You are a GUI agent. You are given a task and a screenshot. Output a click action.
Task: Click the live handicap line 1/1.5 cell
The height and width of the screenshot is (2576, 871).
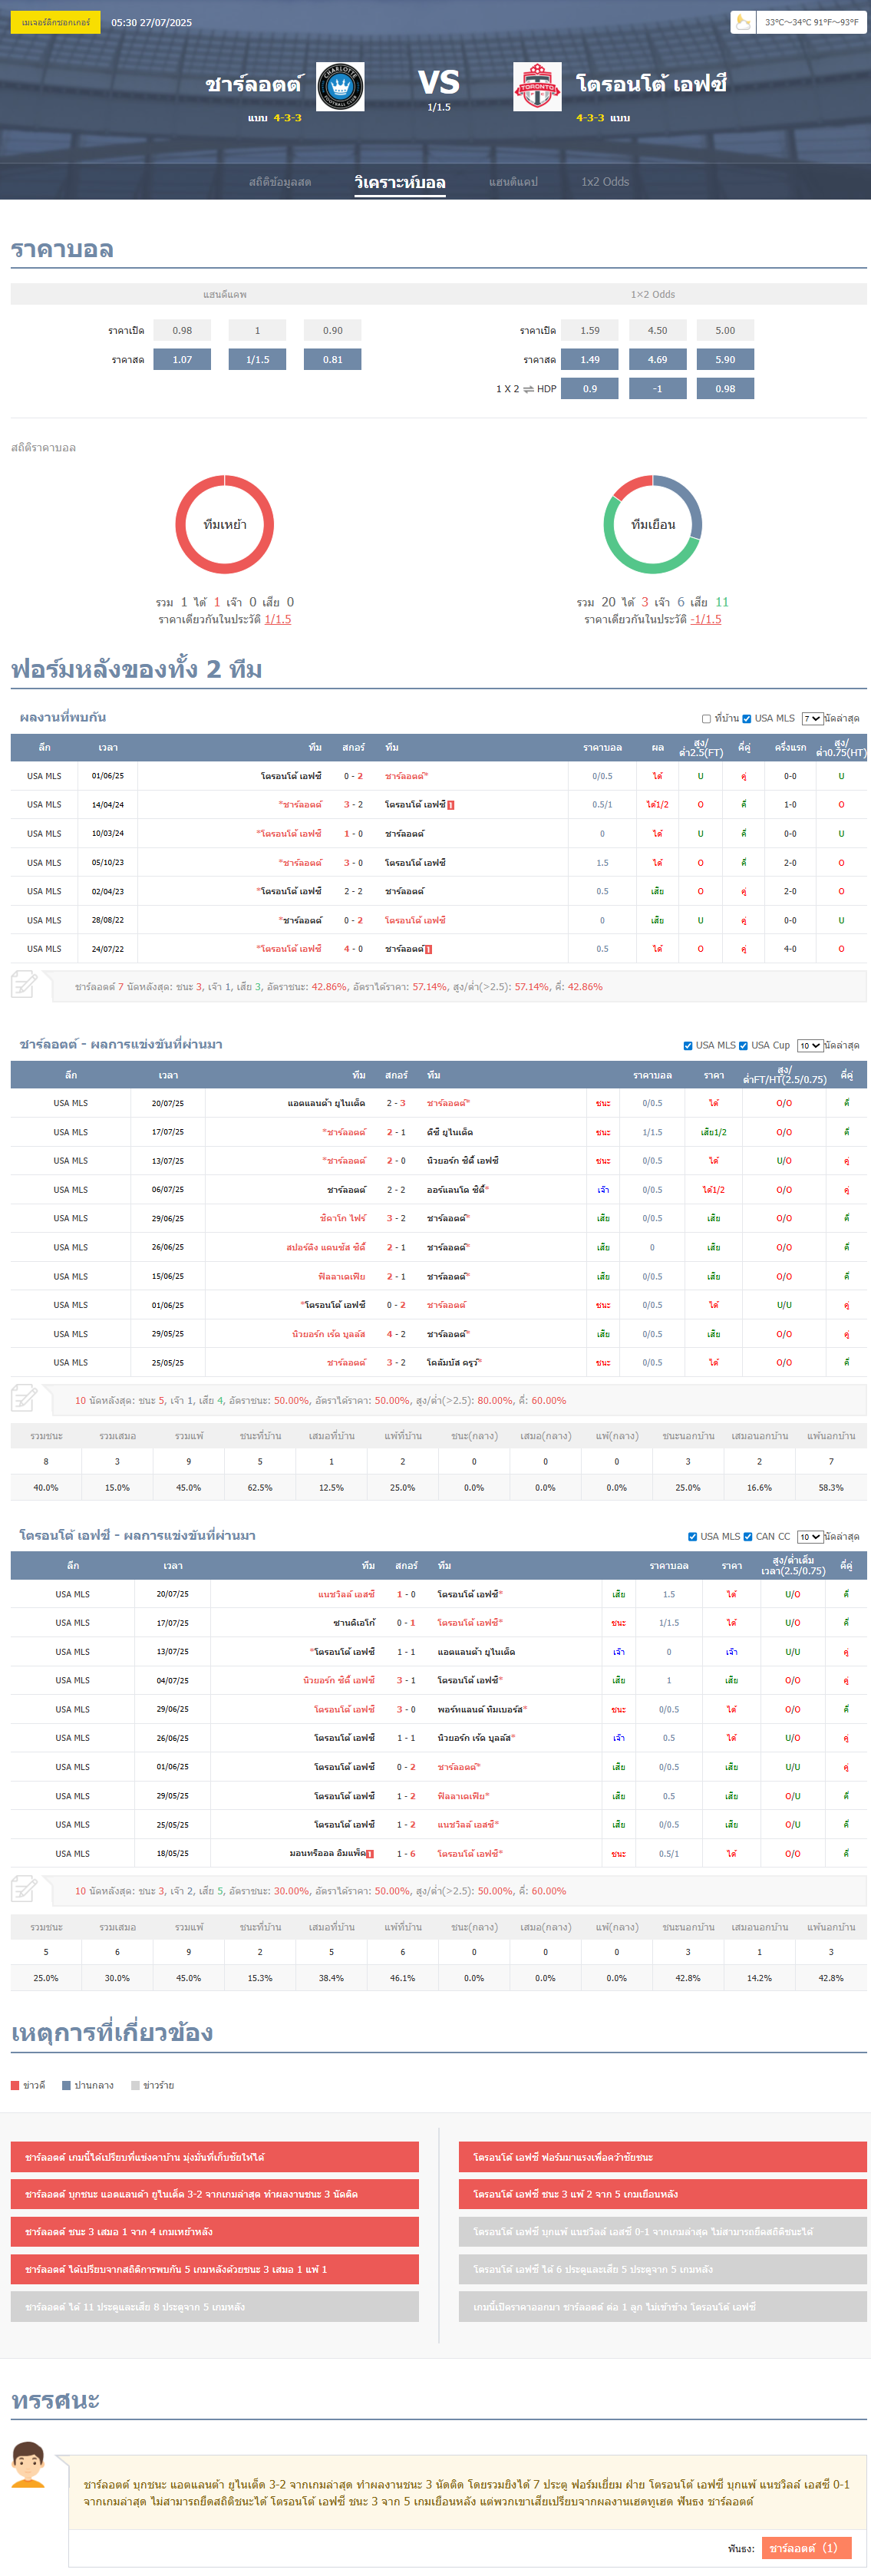click(x=257, y=360)
